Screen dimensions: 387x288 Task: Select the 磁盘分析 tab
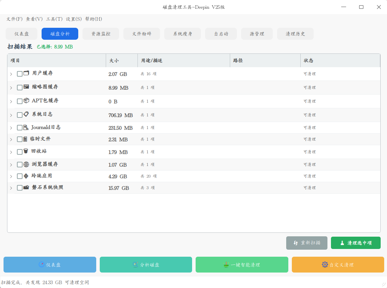[x=60, y=34]
